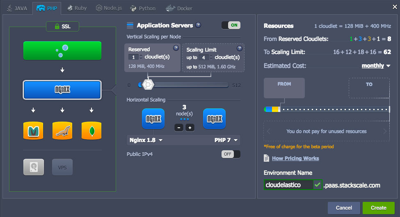Show next pricing tip with right chevron
Viewport: 400px width, 217px height.
[385, 131]
